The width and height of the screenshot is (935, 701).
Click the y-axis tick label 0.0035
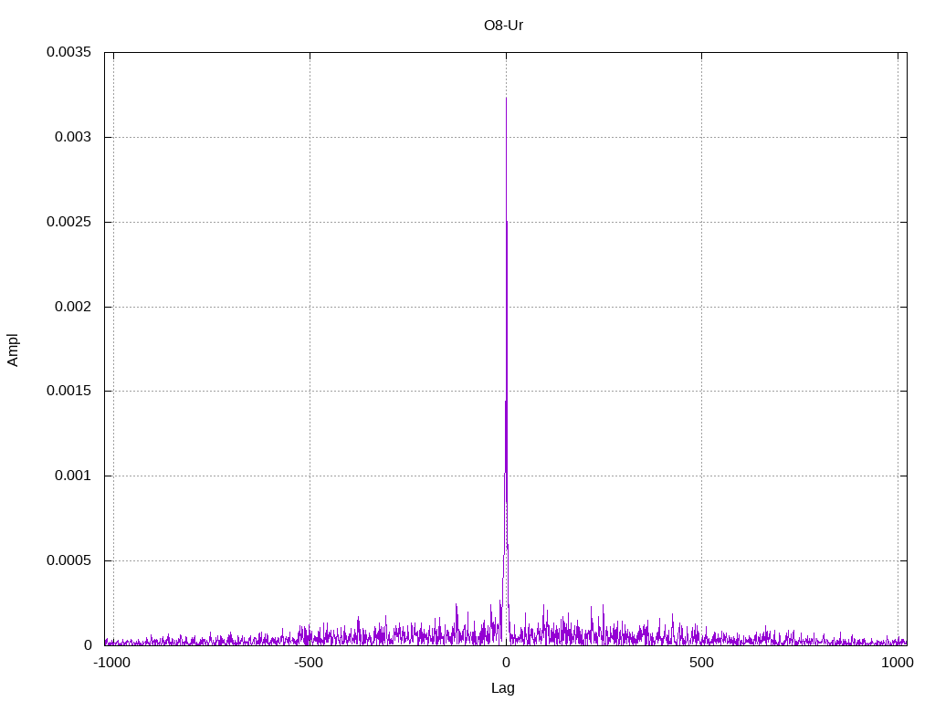click(69, 52)
